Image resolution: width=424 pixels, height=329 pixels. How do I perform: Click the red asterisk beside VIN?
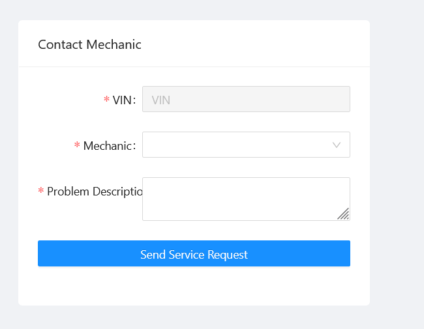[x=106, y=100]
